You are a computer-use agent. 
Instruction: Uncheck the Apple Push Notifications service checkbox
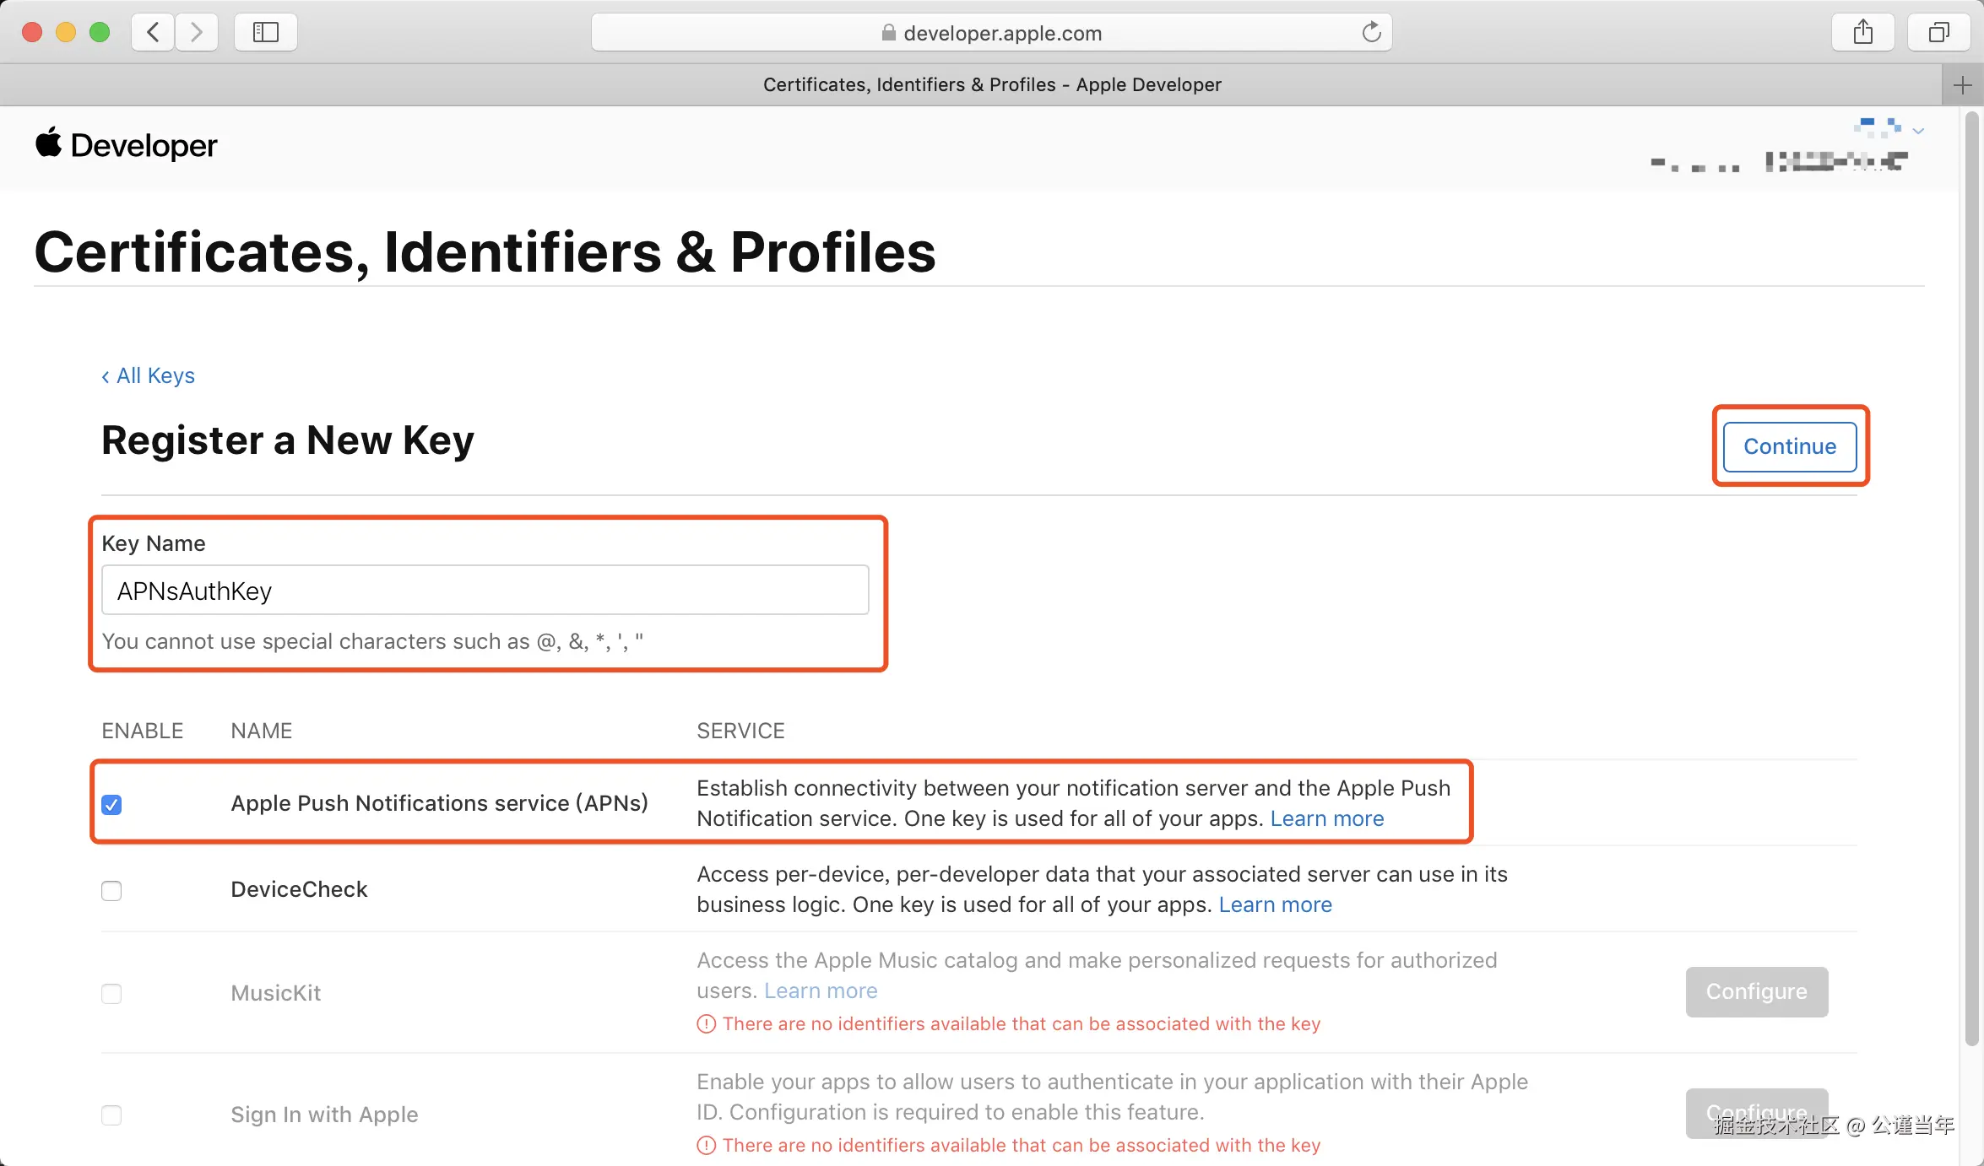pos(111,805)
